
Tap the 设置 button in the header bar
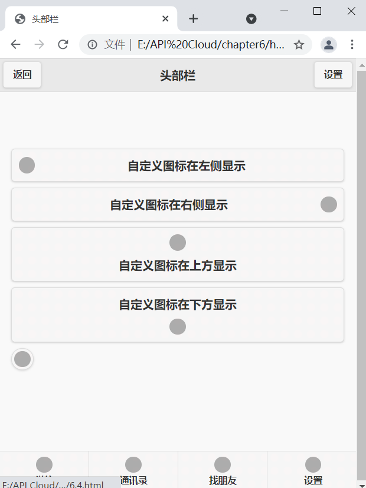333,74
